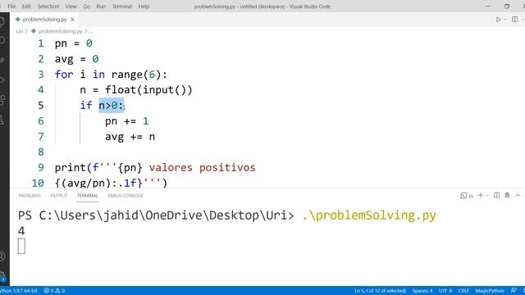
Task: Open the Explorer view in activity bar
Action: click(2, 22)
